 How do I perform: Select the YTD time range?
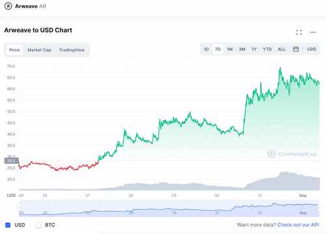pos(267,49)
